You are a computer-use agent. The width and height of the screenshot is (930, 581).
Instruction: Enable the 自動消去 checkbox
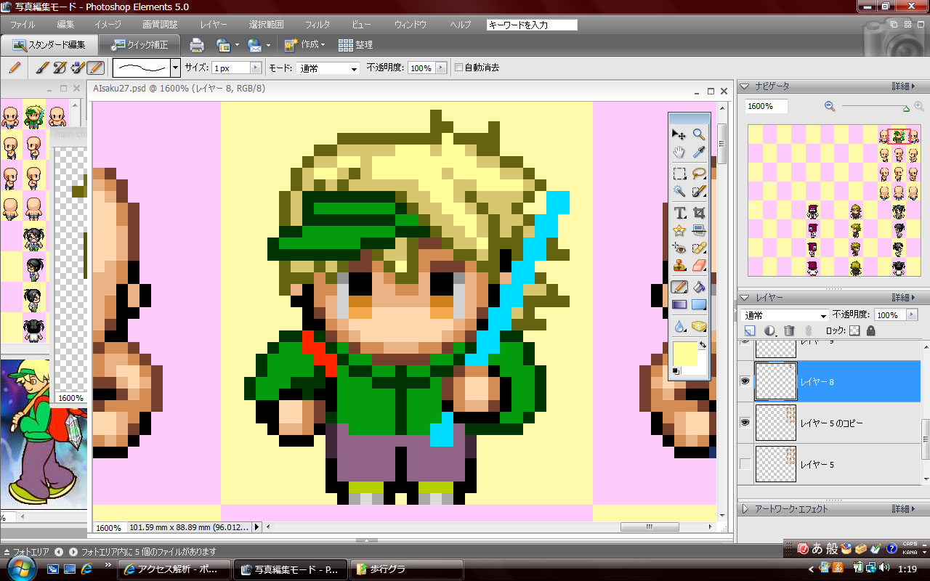pos(458,68)
